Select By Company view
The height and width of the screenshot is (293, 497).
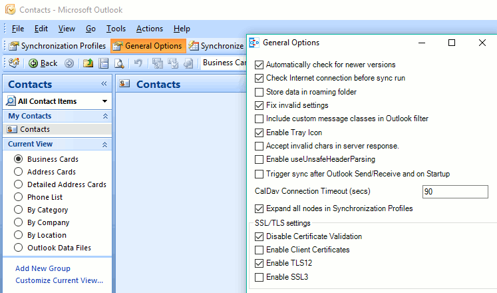point(19,222)
